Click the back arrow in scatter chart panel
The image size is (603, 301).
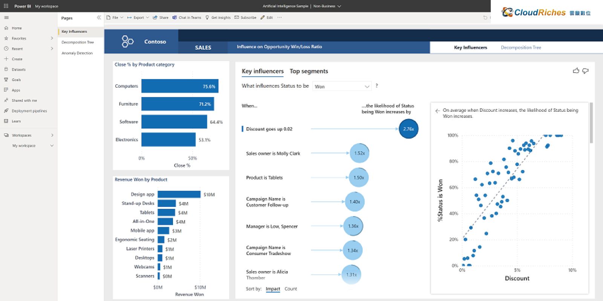437,111
